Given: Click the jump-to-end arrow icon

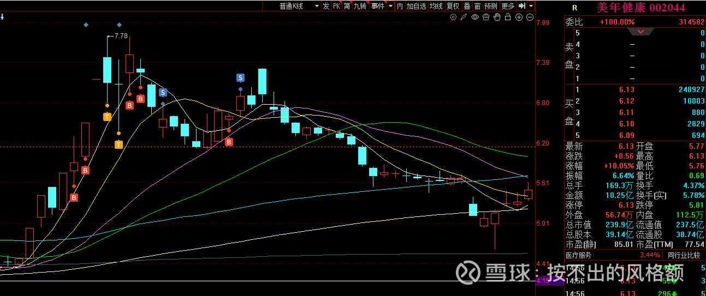Looking at the screenshot, I should click(522, 6).
